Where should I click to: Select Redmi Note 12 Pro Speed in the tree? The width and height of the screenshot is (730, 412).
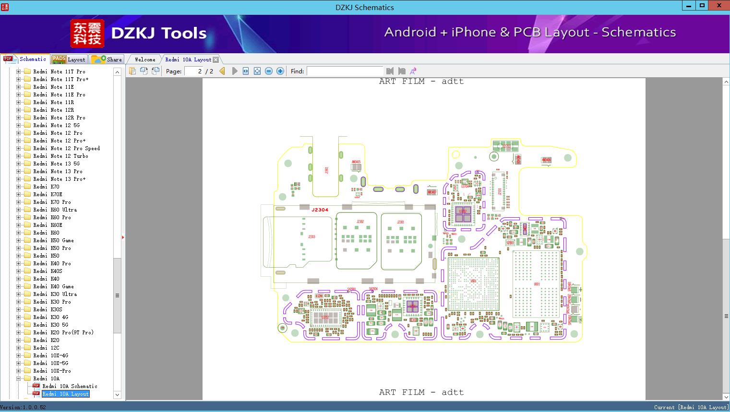(66, 148)
